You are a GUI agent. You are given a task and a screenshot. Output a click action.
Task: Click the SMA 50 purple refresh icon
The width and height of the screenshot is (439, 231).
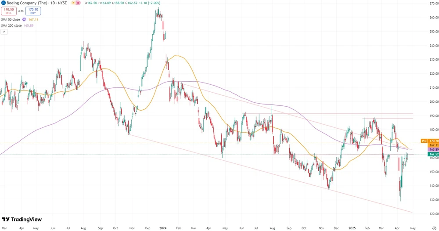pos(24,20)
